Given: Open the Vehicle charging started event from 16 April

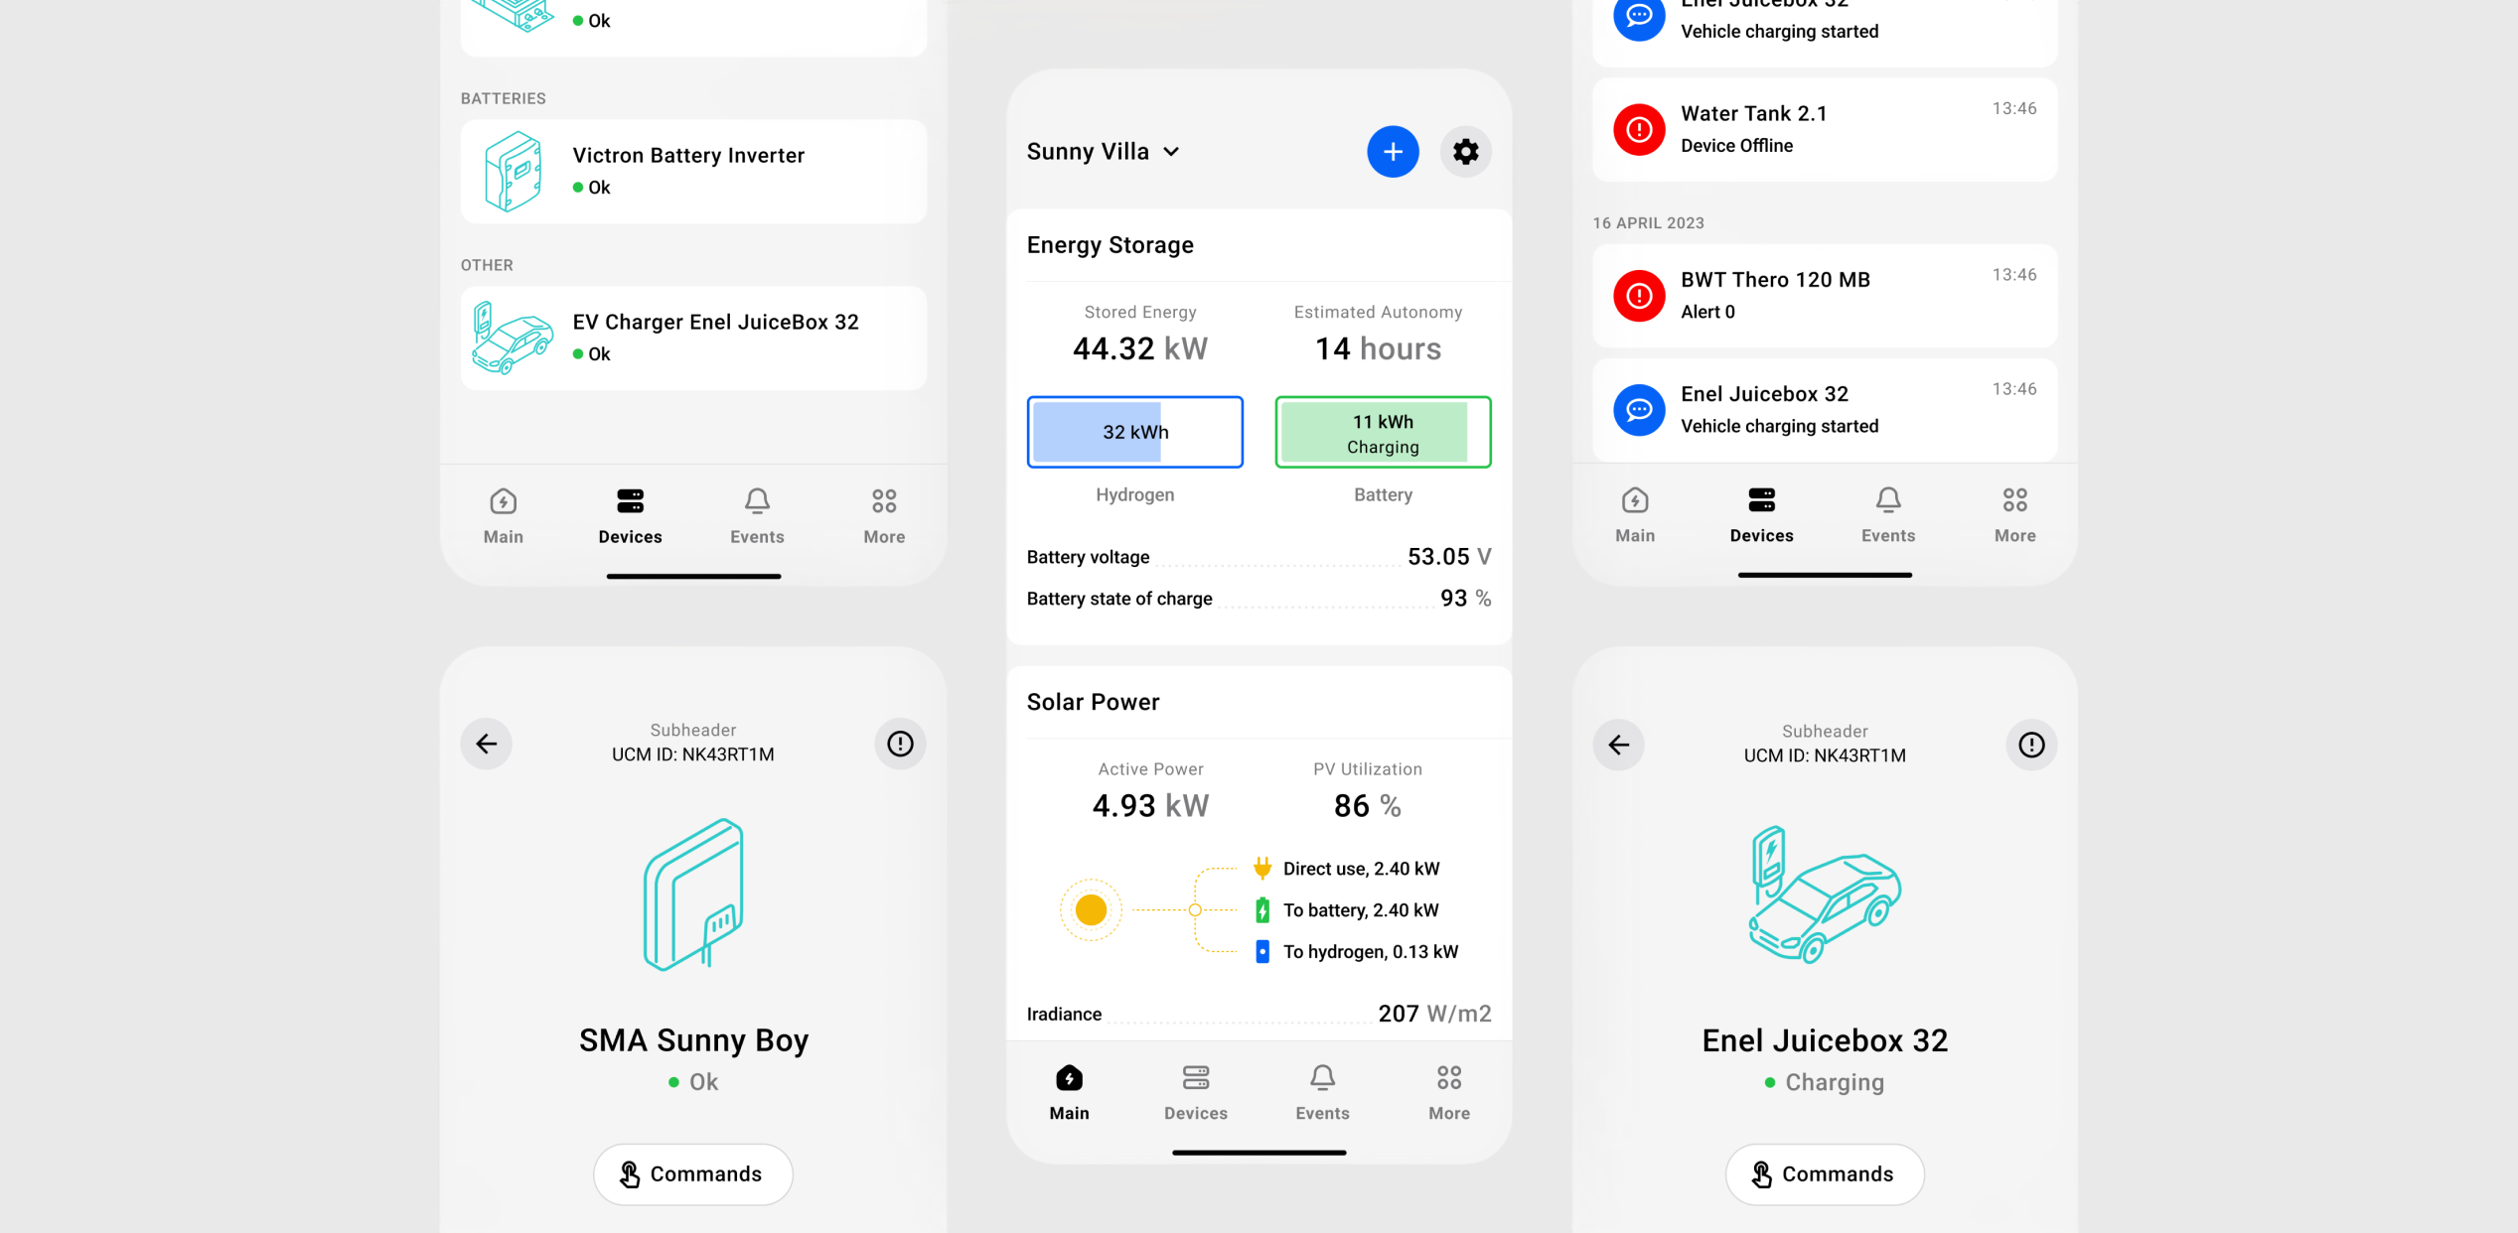Looking at the screenshot, I should tap(1825, 410).
